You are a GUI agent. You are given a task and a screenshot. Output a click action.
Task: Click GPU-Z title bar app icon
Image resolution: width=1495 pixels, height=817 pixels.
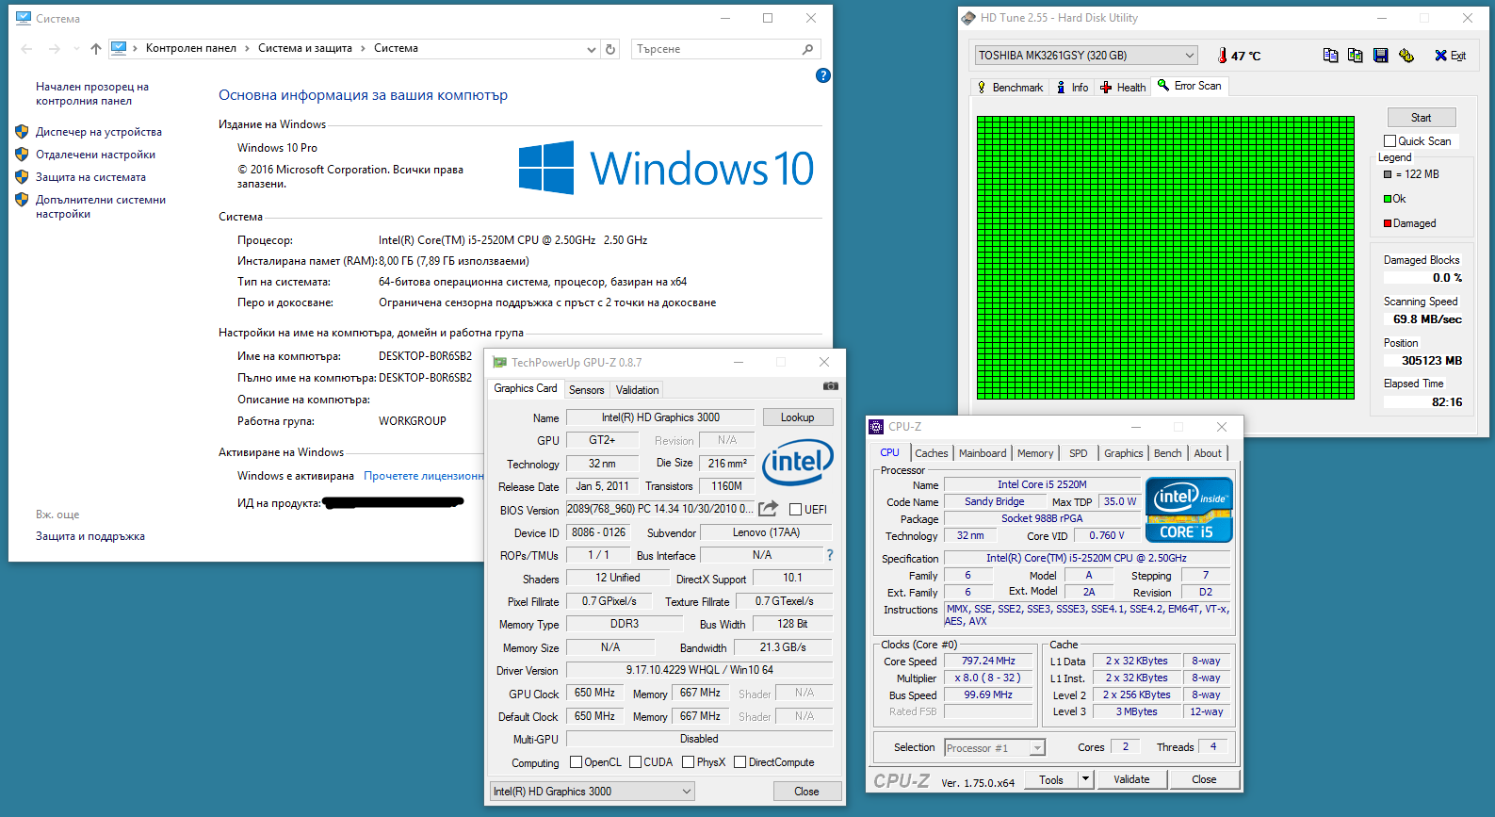[500, 363]
